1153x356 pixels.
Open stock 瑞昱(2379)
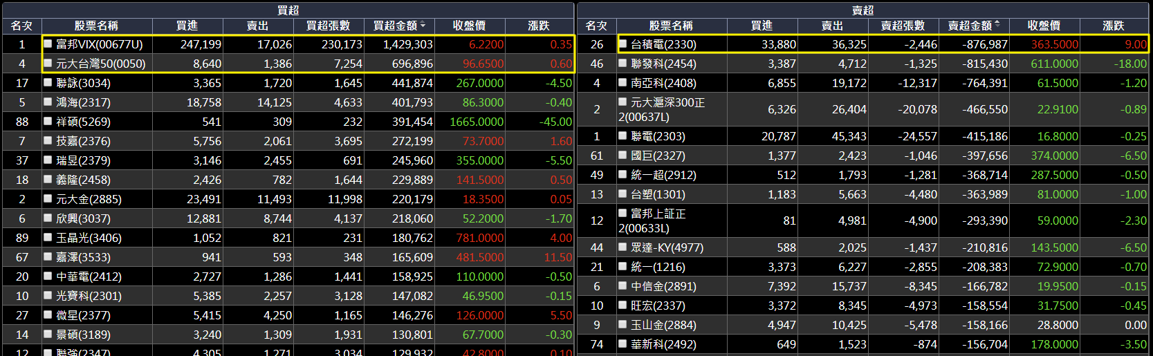[x=83, y=160]
